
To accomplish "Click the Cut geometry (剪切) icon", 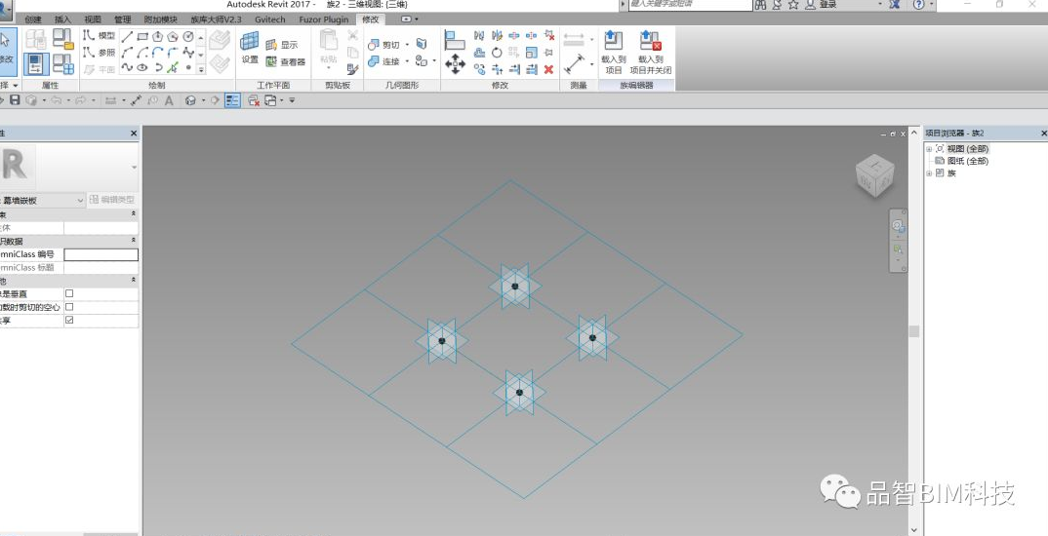I will pyautogui.click(x=374, y=45).
